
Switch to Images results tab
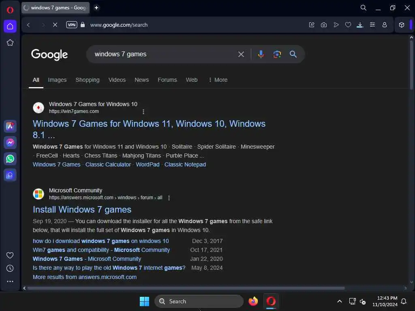pos(57,80)
